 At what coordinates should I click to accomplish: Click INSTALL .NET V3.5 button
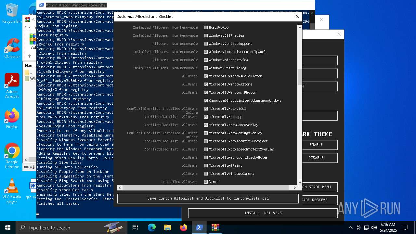(263, 213)
